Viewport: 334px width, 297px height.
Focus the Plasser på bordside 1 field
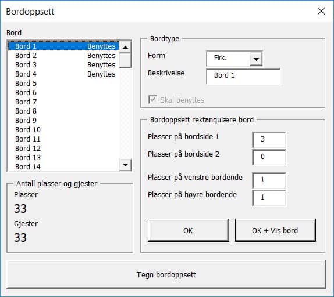coord(269,140)
